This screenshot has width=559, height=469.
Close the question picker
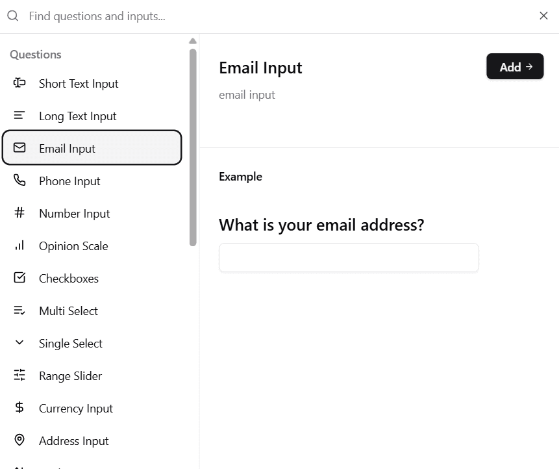(x=543, y=16)
